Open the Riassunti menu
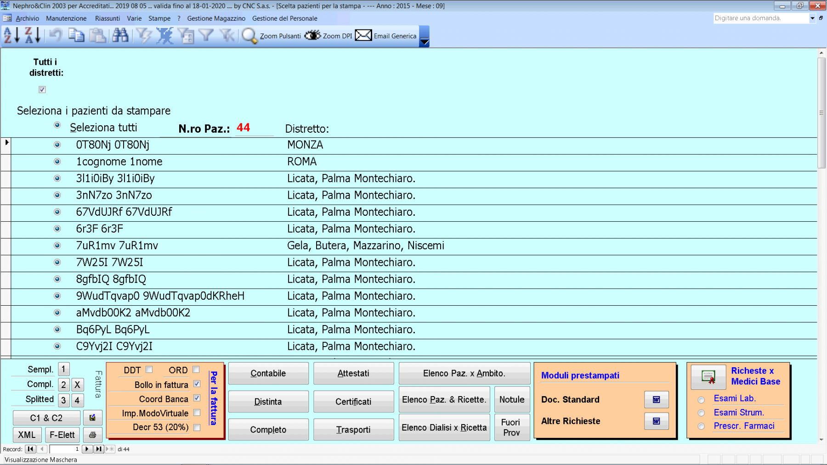 tap(108, 18)
